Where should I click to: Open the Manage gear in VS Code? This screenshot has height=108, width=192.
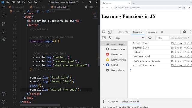[4, 101]
